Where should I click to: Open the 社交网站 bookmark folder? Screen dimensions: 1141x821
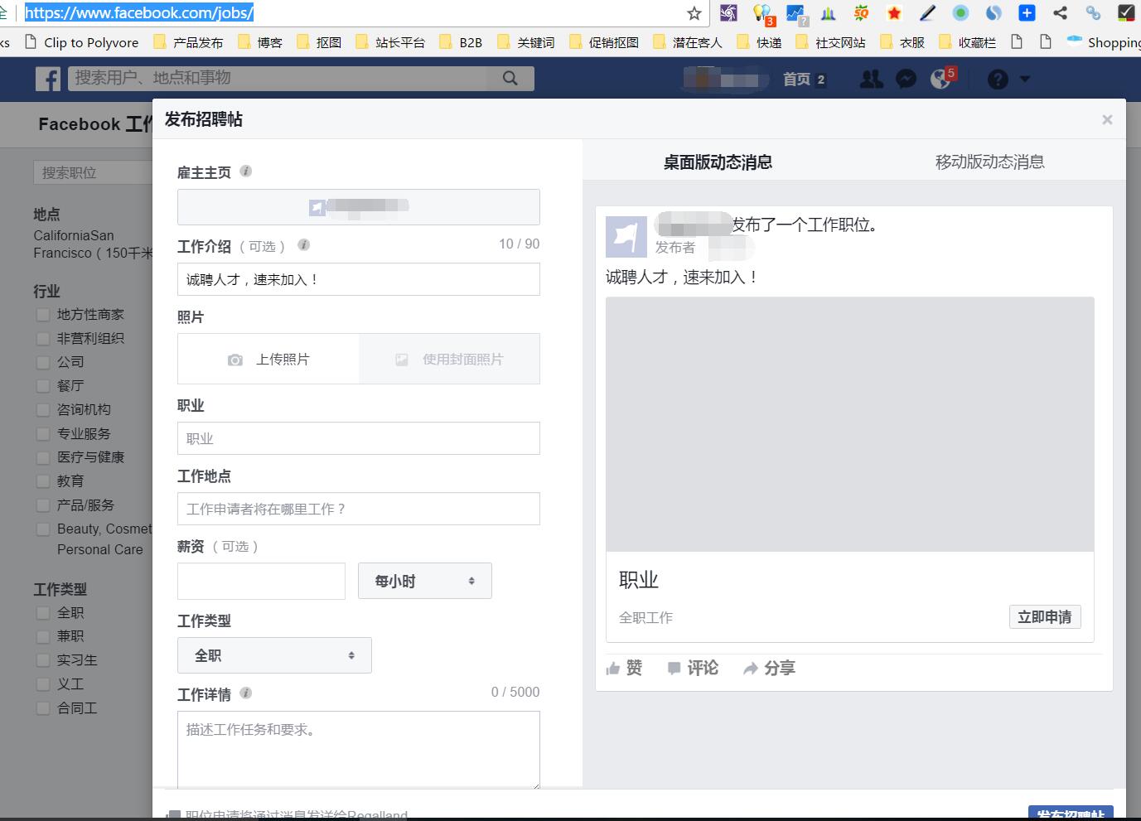coord(831,42)
